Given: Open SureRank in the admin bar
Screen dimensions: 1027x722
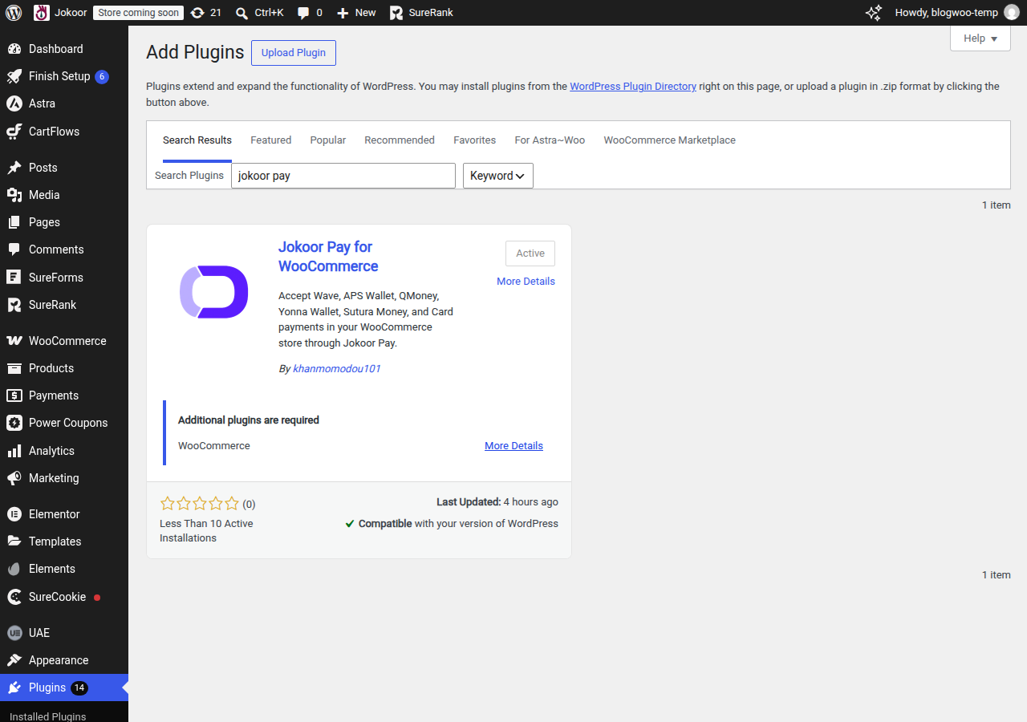Looking at the screenshot, I should point(421,13).
